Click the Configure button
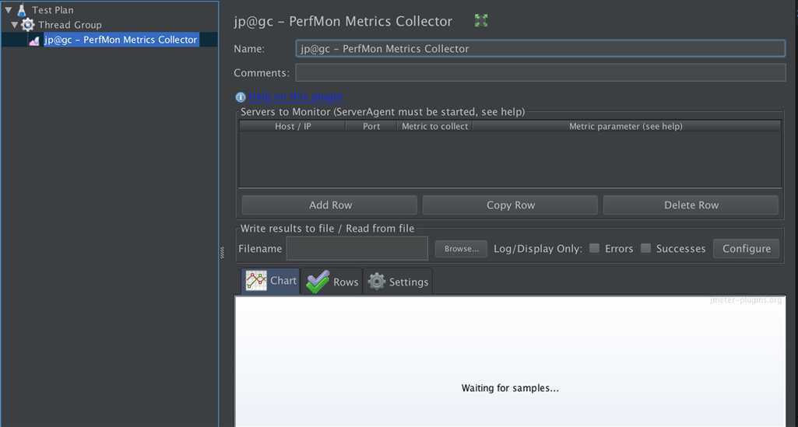This screenshot has width=798, height=427. click(x=746, y=249)
